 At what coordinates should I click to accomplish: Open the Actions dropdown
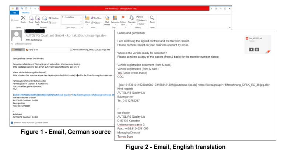(x=96, y=23)
